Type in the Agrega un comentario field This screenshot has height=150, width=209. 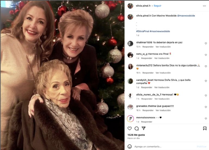click(x=163, y=146)
